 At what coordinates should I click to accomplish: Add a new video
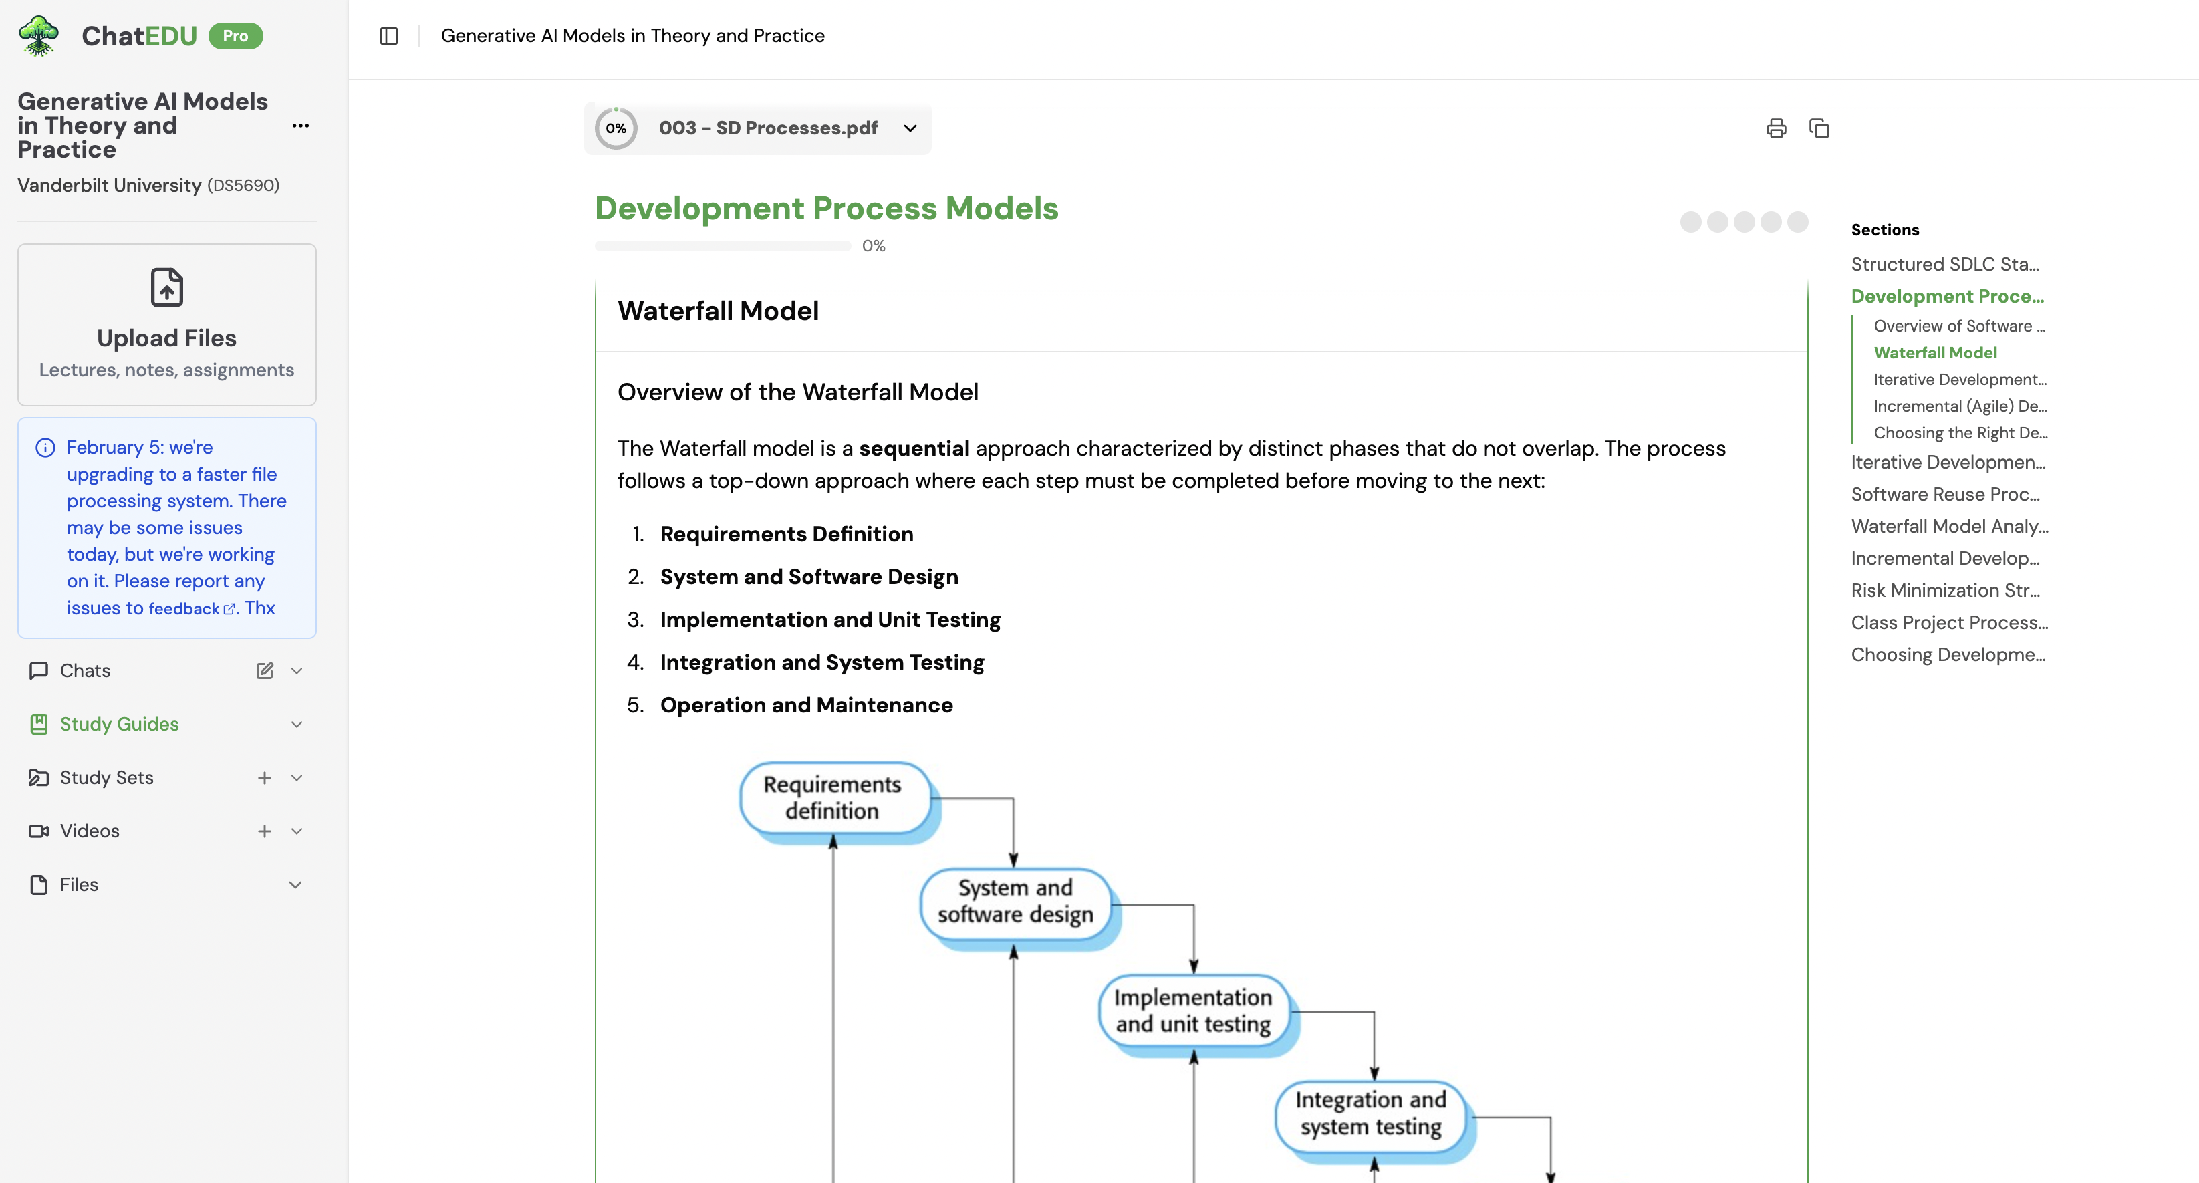265,831
